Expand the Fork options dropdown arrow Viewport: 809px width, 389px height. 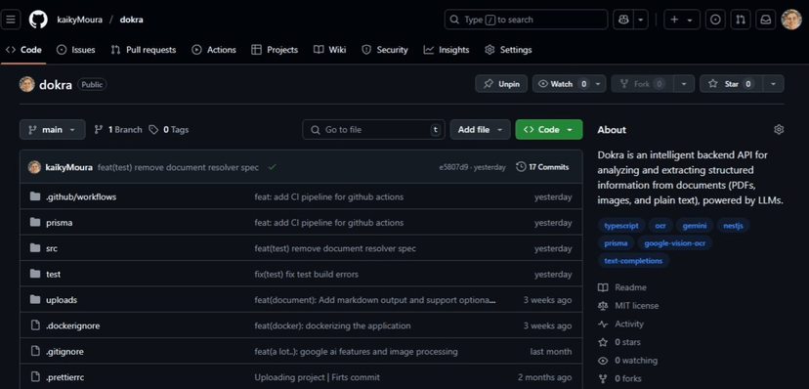click(x=684, y=84)
